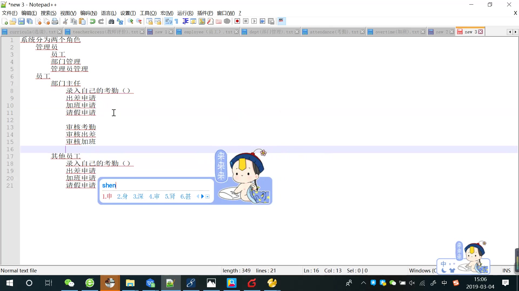This screenshot has height=291, width=519.
Task: Open Folder as Workspace panel
Action: pyautogui.click(x=219, y=21)
